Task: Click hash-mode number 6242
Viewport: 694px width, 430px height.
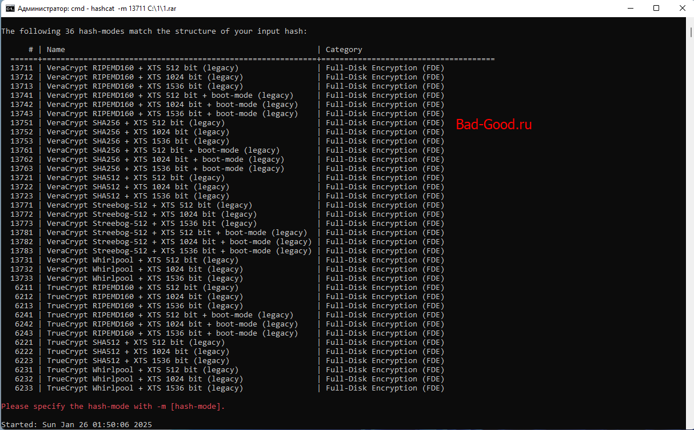Action: coord(24,324)
